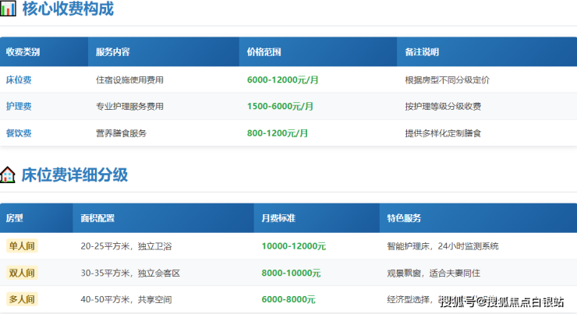Click the 价格范围 column header
The image size is (577, 314).
[x=264, y=52]
